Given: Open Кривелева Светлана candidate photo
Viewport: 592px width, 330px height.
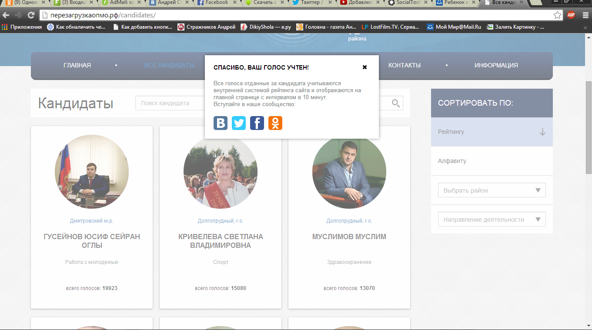Looking at the screenshot, I should [x=221, y=171].
